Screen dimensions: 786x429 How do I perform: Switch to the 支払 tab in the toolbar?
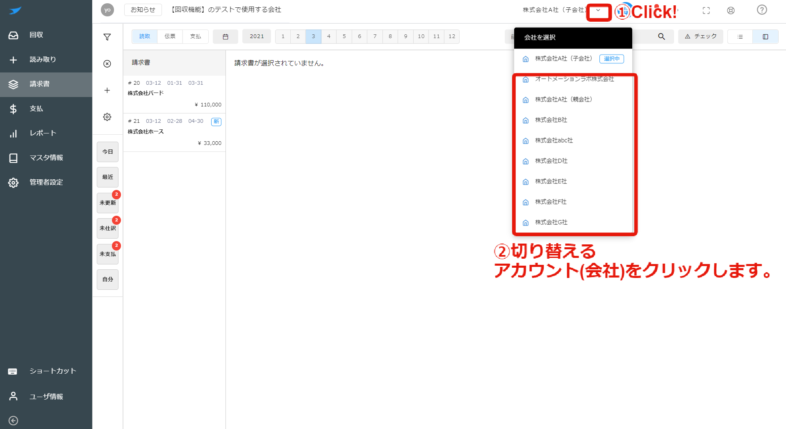[196, 36]
